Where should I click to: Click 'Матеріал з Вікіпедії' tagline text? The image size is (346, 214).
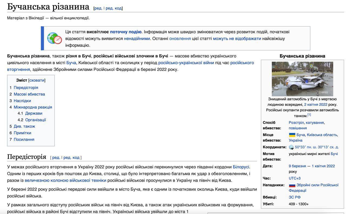coord(48,18)
